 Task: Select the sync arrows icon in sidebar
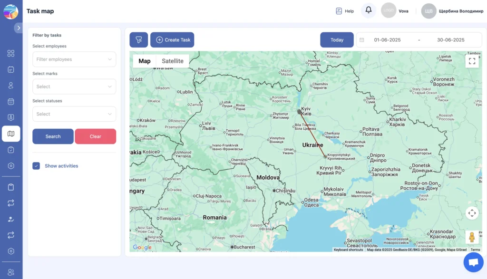point(11,203)
